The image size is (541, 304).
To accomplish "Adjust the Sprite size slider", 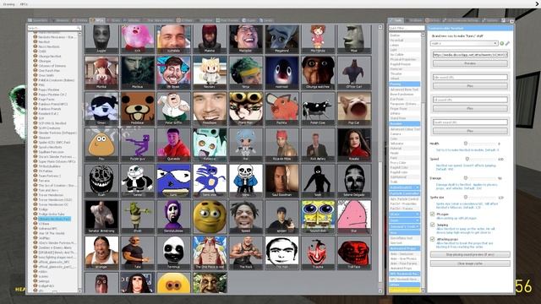I will (479, 197).
